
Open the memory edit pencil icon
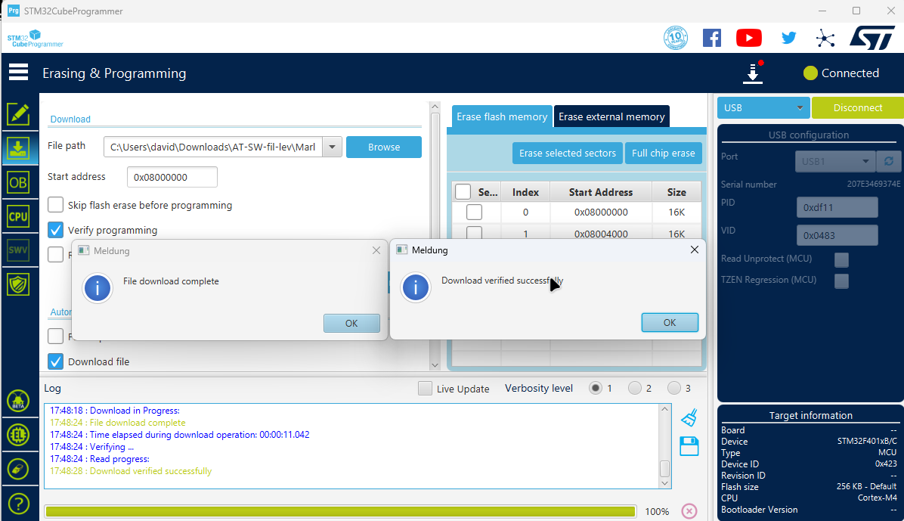coord(18,114)
